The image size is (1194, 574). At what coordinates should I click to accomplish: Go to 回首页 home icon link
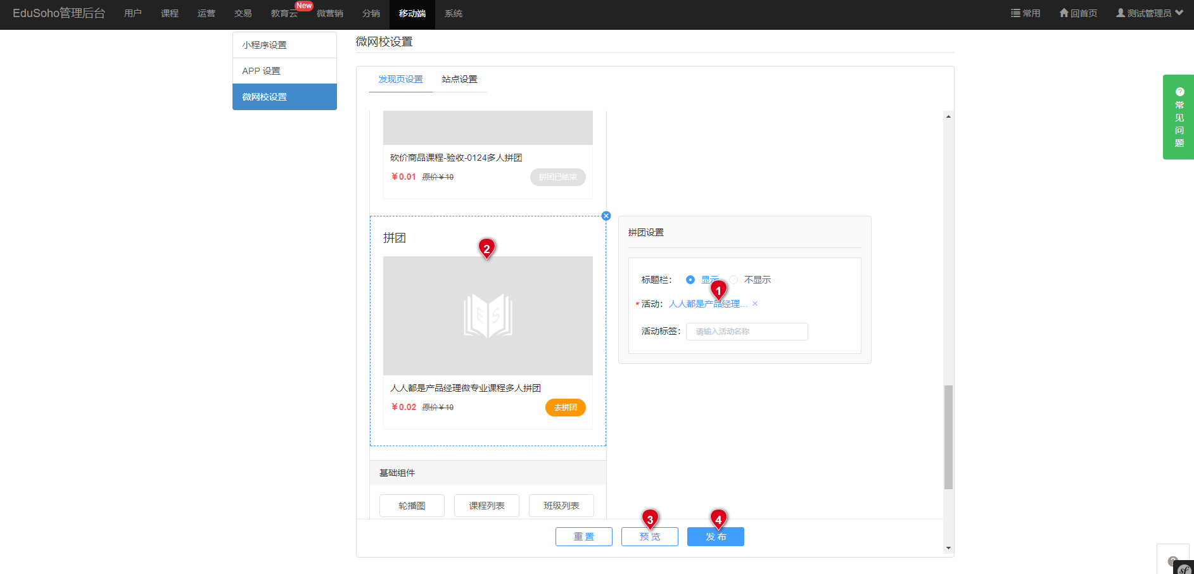click(1078, 13)
